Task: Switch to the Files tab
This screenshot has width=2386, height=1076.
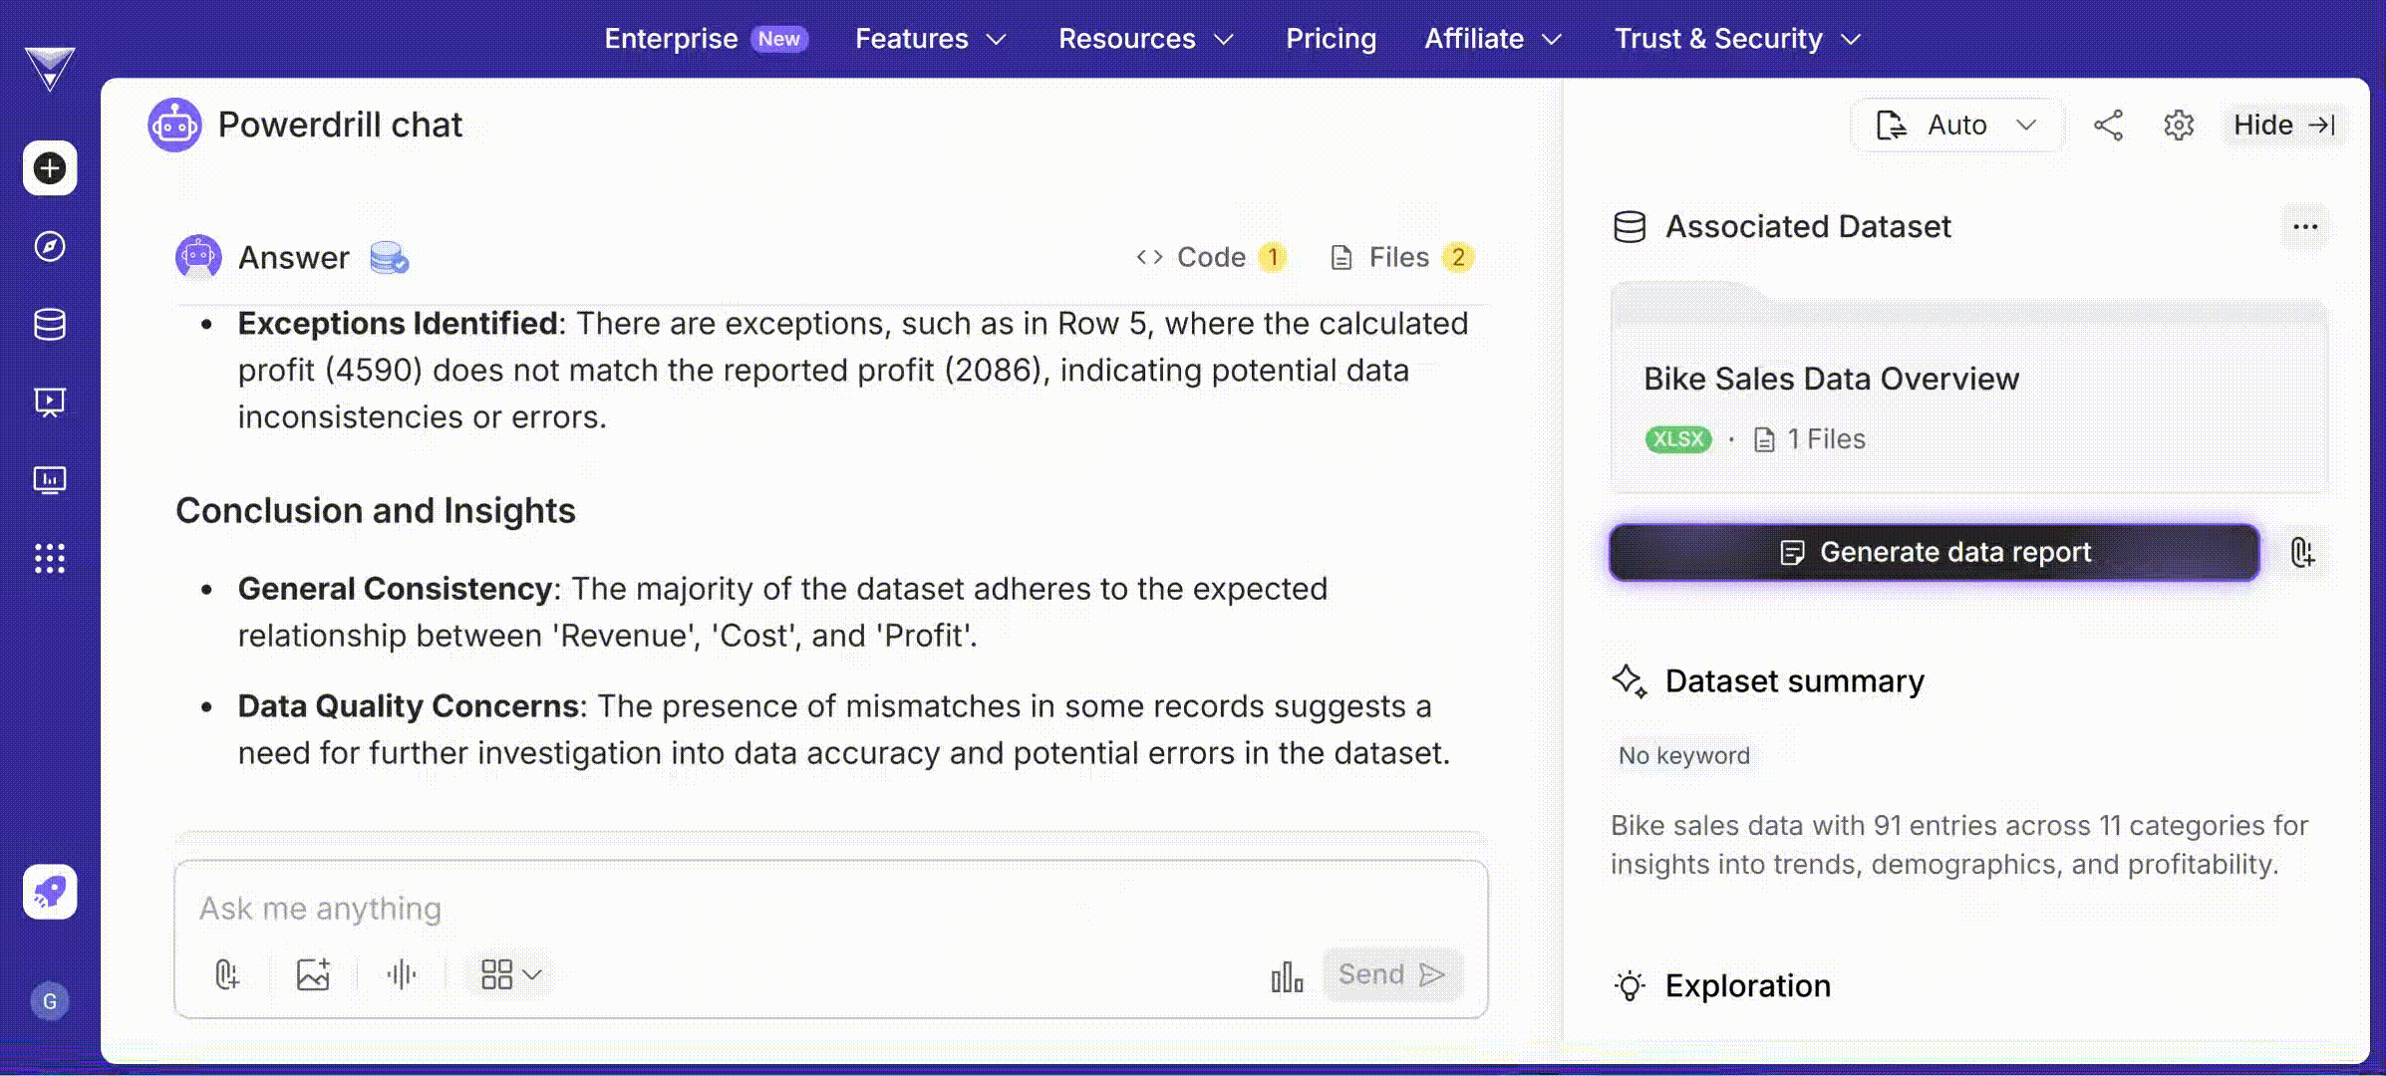Action: click(x=1401, y=258)
